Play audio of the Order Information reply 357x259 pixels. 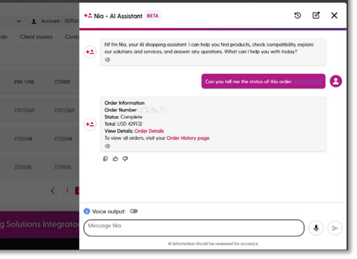point(107,146)
